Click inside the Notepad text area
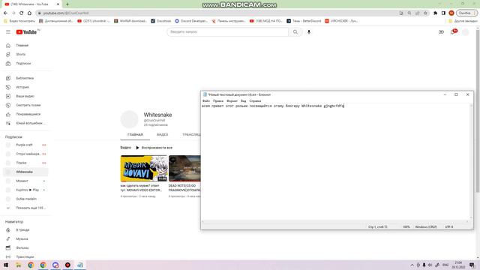The height and width of the screenshot is (270, 480). [335, 162]
